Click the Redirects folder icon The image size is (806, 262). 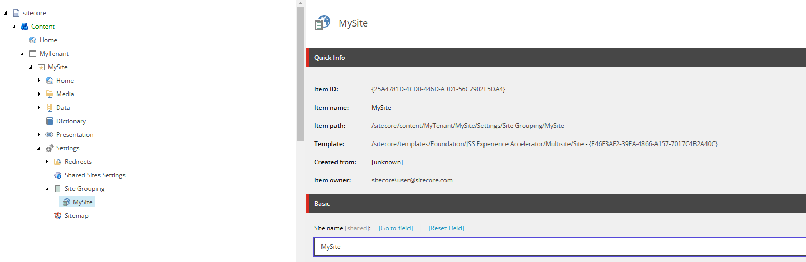pyautogui.click(x=58, y=161)
